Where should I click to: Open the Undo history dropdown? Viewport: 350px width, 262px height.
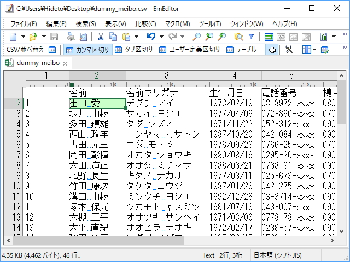click(x=161, y=37)
